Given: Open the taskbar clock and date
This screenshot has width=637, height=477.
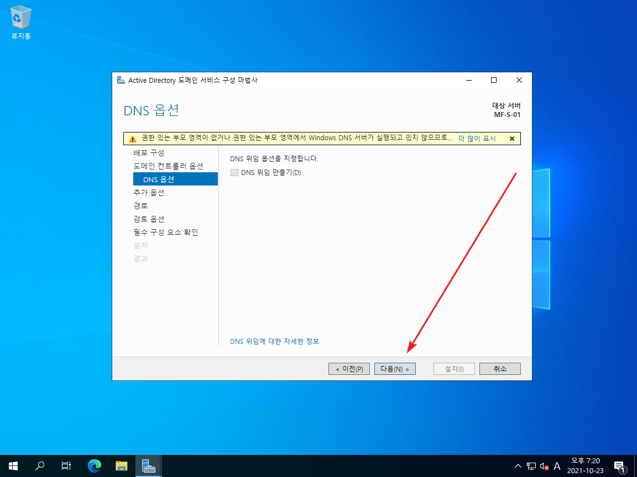Looking at the screenshot, I should (x=586, y=465).
